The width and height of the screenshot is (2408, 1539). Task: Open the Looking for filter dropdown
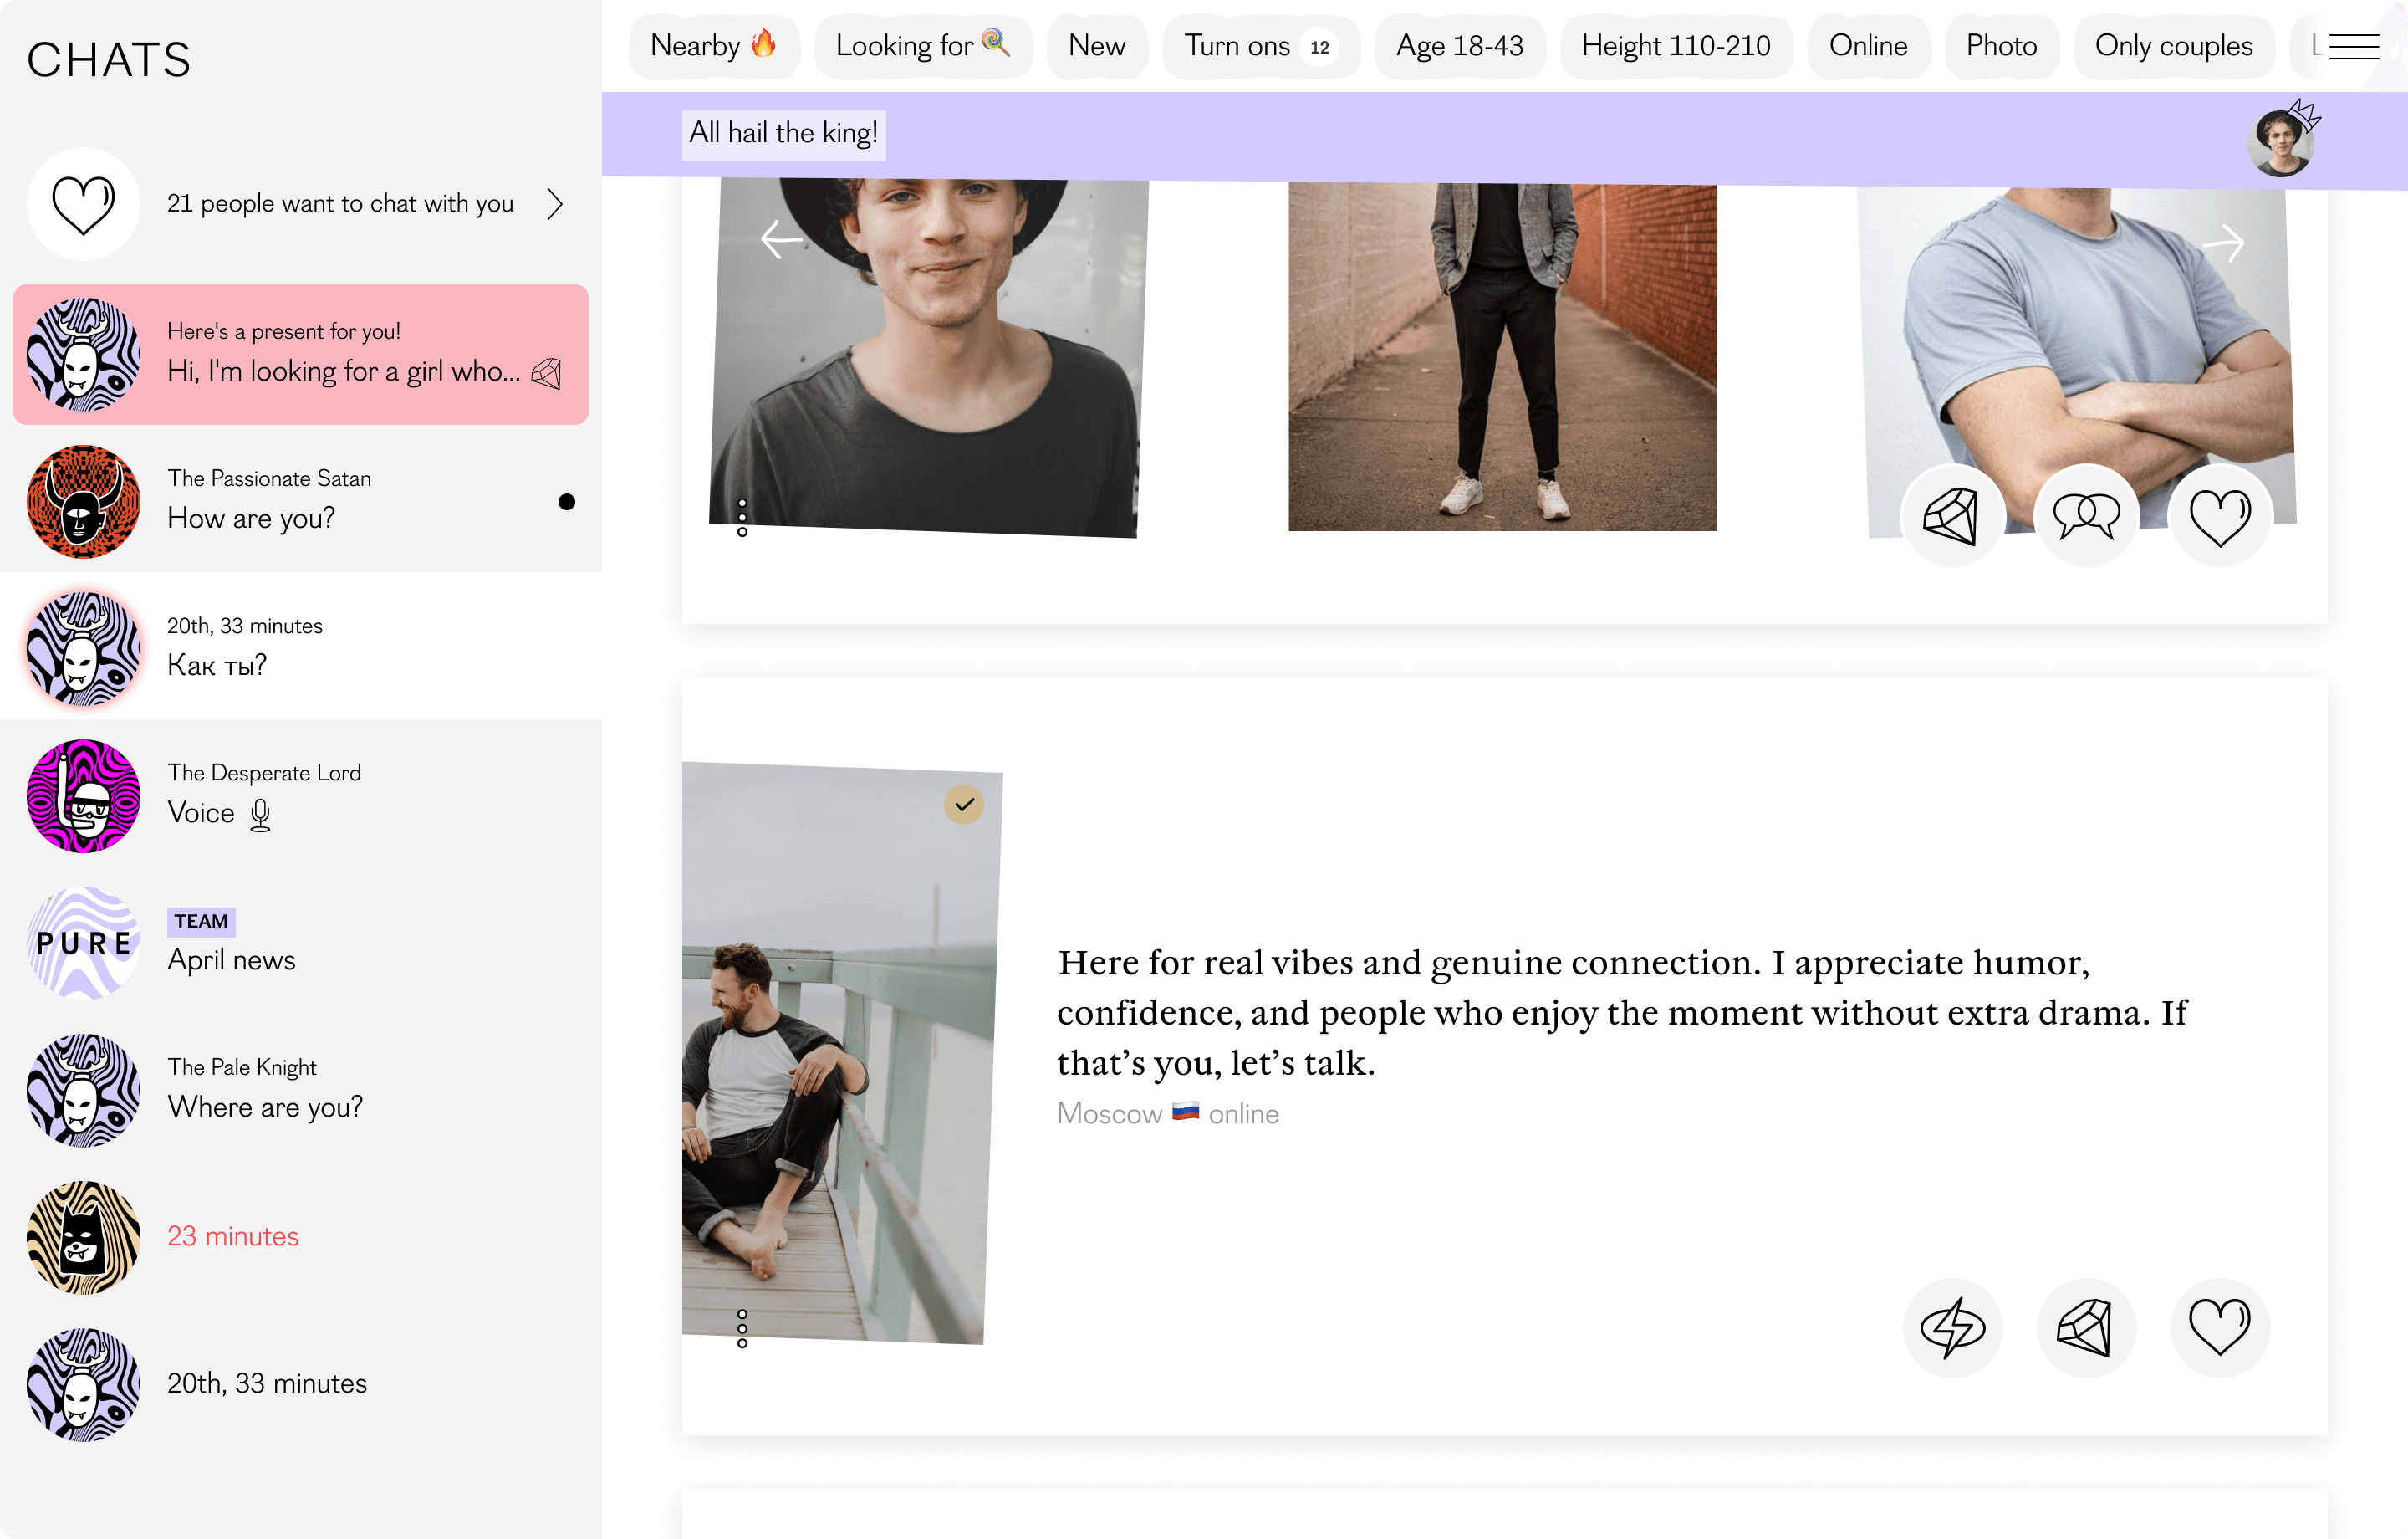[x=923, y=46]
